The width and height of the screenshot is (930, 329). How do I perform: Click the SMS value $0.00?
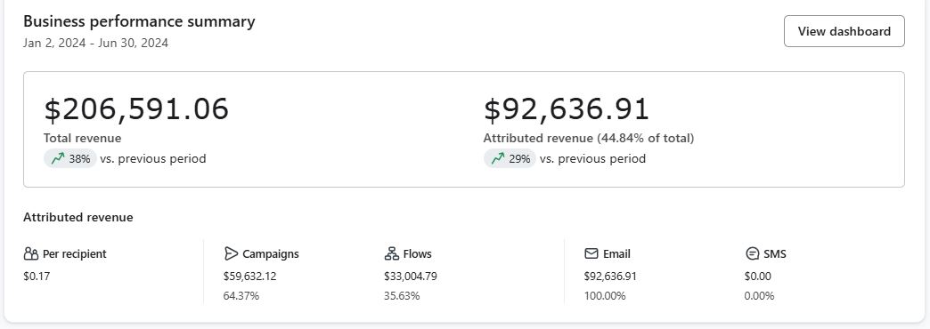(x=758, y=277)
